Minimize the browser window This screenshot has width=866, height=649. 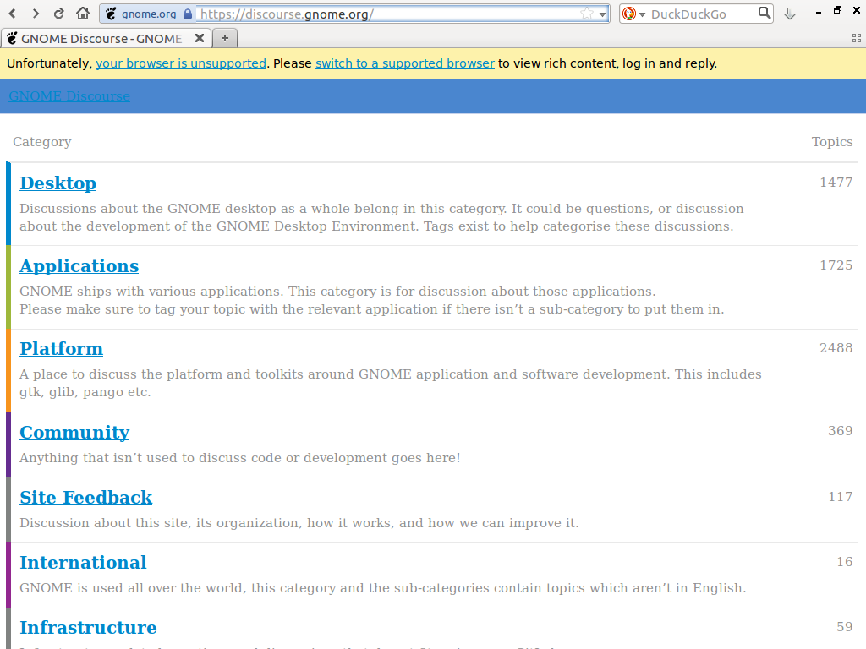(x=819, y=12)
